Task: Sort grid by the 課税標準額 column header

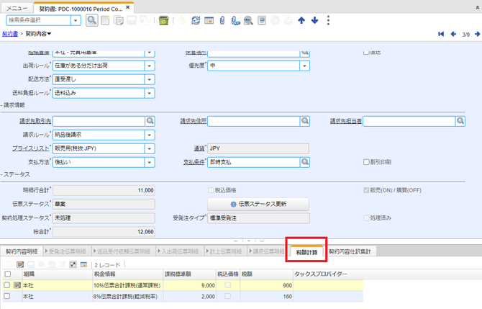Action: tap(189, 274)
